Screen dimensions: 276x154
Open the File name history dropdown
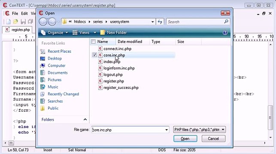coord(167,130)
